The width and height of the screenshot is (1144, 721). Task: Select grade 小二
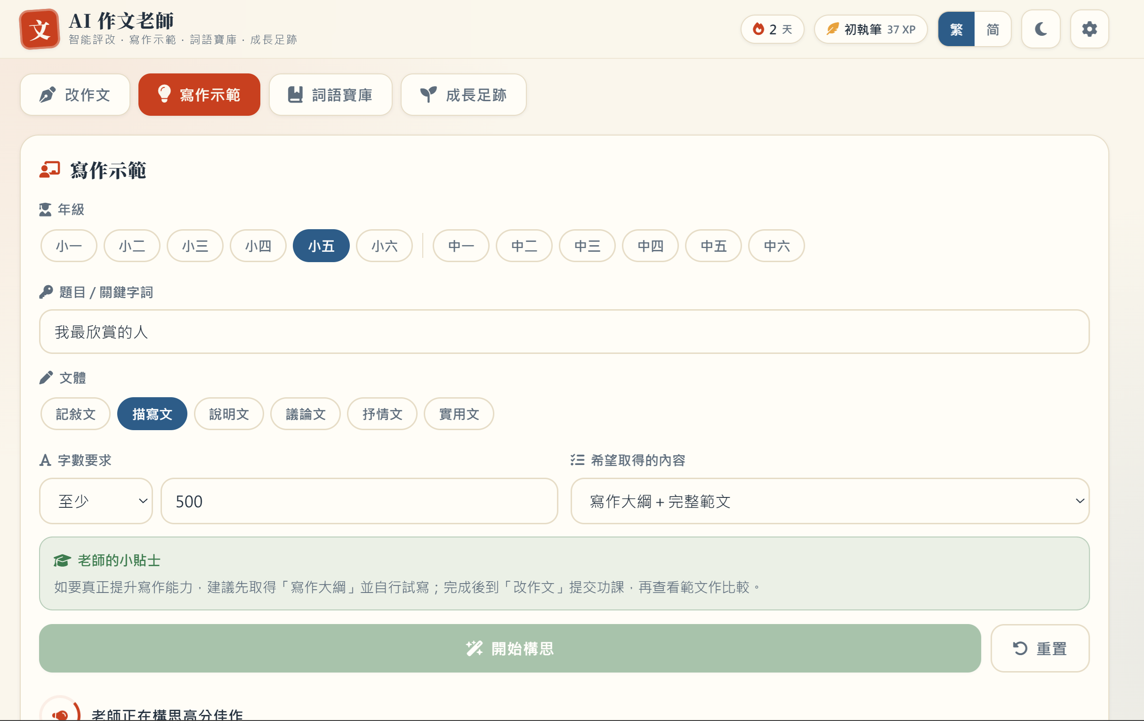click(132, 246)
